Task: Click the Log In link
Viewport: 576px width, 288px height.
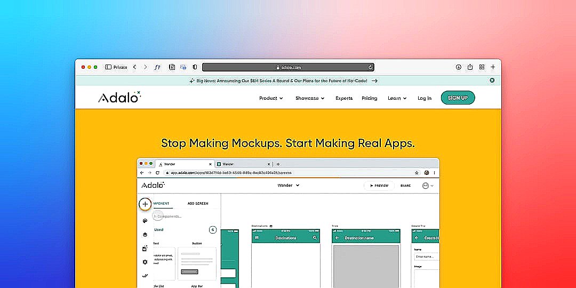Action: tap(425, 98)
